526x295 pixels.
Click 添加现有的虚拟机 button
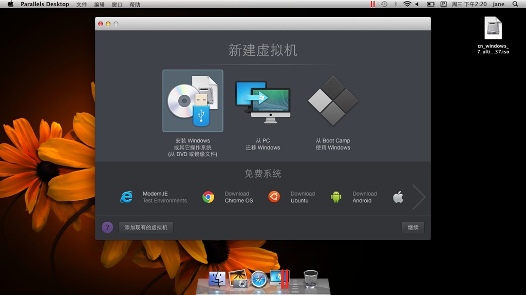pos(145,227)
